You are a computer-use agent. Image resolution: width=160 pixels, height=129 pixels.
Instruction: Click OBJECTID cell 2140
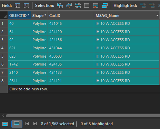pos(19,72)
